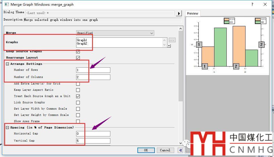274x157 pixels.
Task: Click layer 2 marker on preview right axis
Action: (261, 45)
